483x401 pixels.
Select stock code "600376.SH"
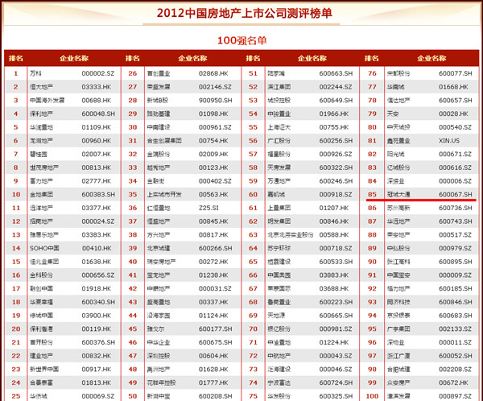pyautogui.click(x=98, y=342)
